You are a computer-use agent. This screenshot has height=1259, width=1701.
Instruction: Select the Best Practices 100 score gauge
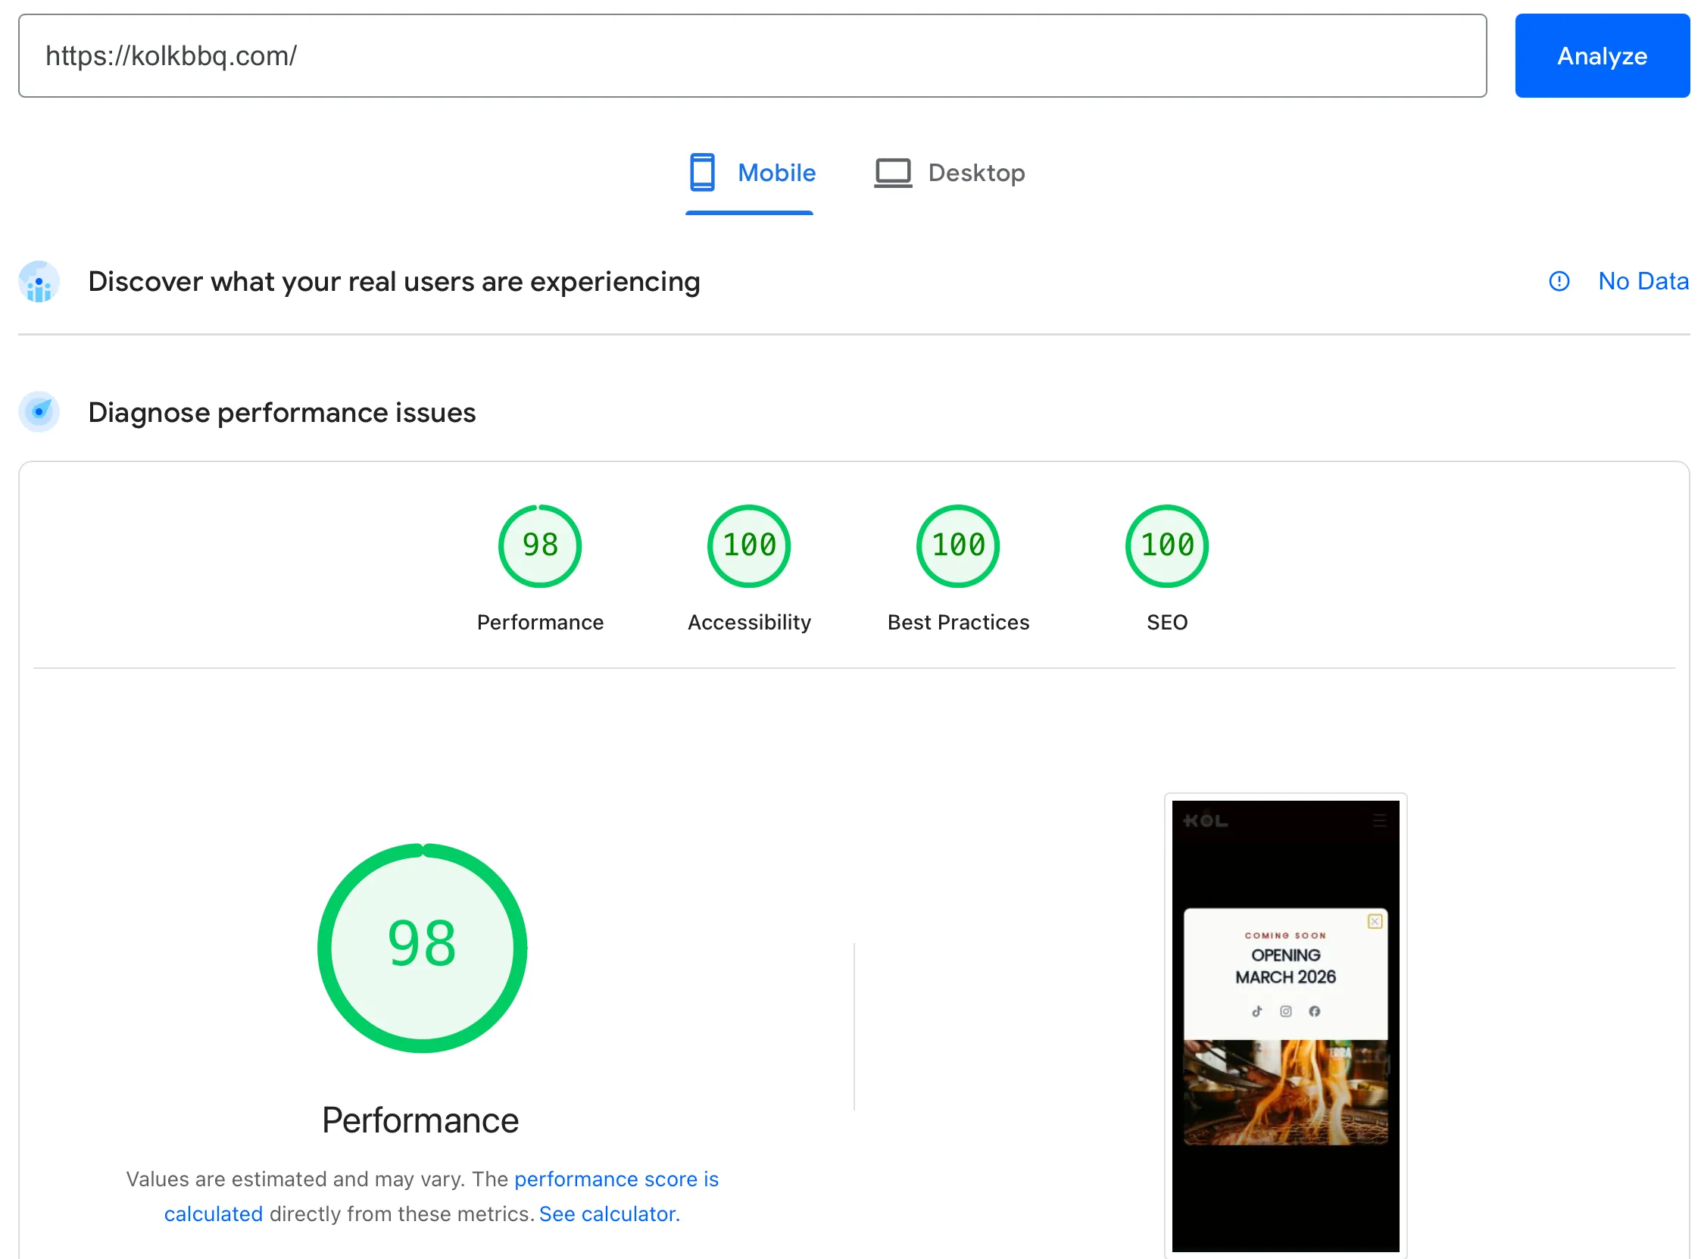pyautogui.click(x=957, y=545)
